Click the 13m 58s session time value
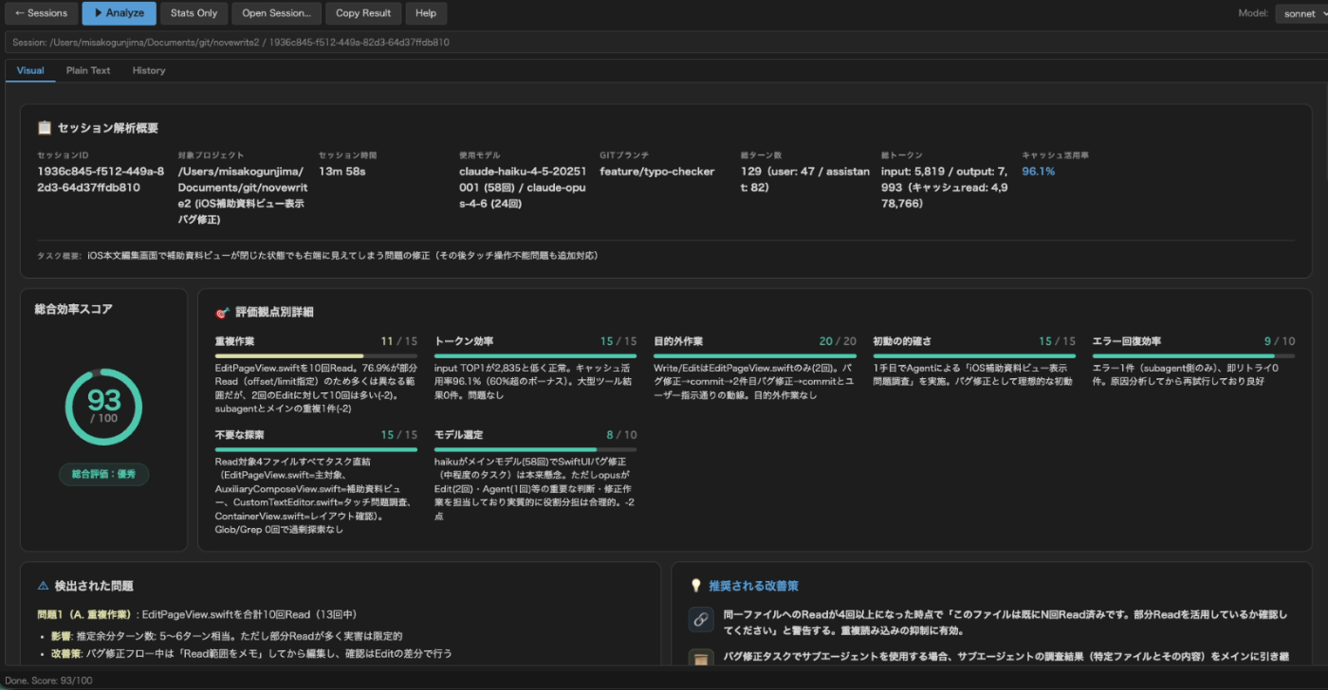This screenshot has height=690, width=1328. click(342, 172)
